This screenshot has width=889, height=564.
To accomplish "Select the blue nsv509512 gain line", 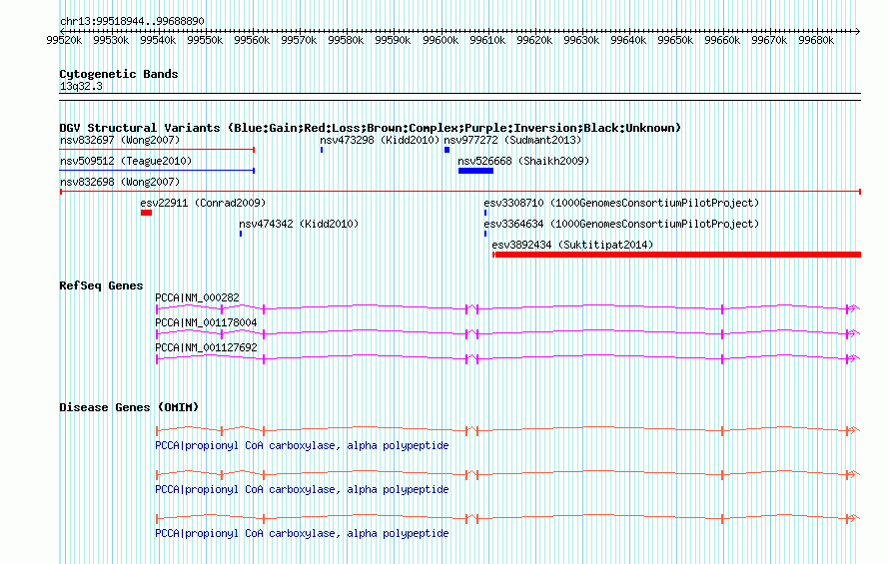I will [157, 171].
